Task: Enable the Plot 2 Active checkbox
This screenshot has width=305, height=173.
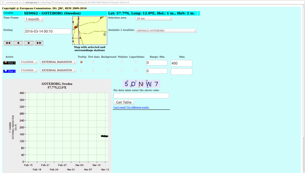Action: (x=6, y=71)
